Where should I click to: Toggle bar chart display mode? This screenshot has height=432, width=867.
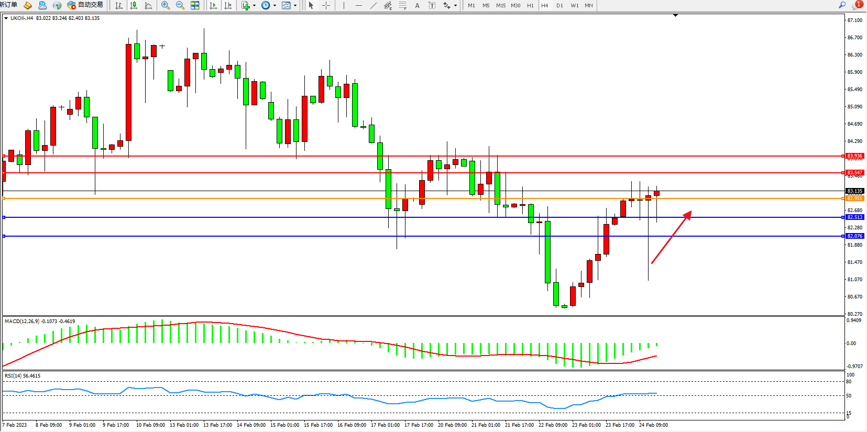(119, 5)
